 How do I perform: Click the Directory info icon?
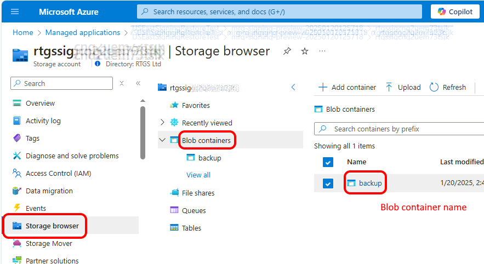98,64
